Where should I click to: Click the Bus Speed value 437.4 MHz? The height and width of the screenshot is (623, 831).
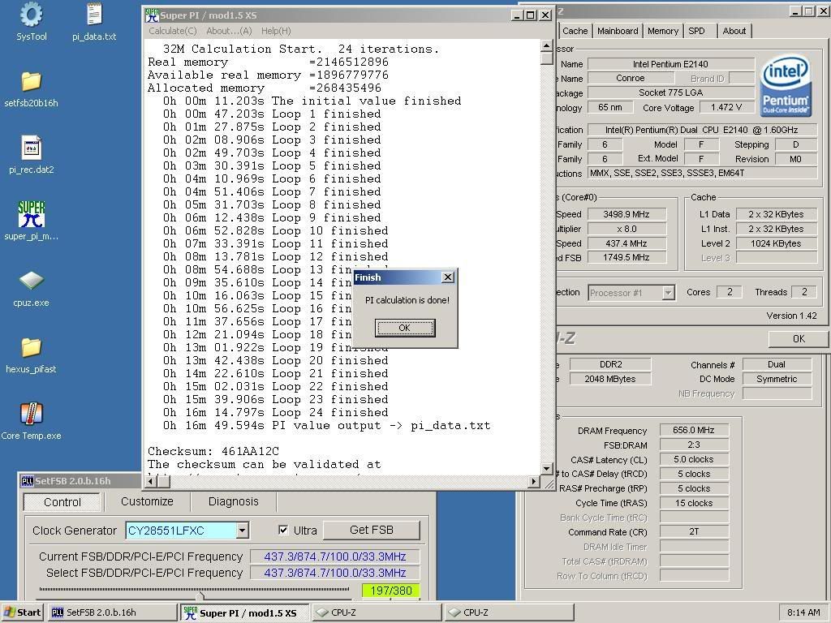[x=626, y=243]
